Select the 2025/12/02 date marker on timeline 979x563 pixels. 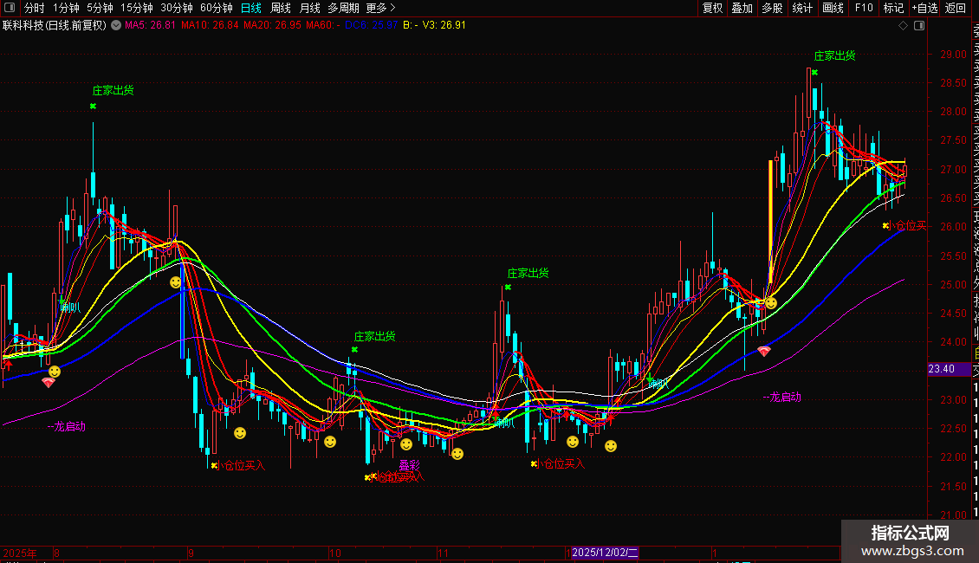pos(605,553)
